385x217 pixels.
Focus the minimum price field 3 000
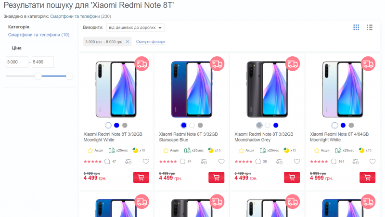point(17,62)
